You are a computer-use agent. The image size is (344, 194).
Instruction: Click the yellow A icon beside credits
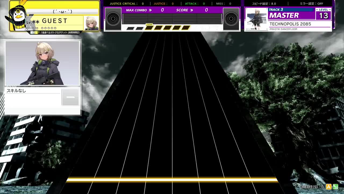tap(328, 187)
